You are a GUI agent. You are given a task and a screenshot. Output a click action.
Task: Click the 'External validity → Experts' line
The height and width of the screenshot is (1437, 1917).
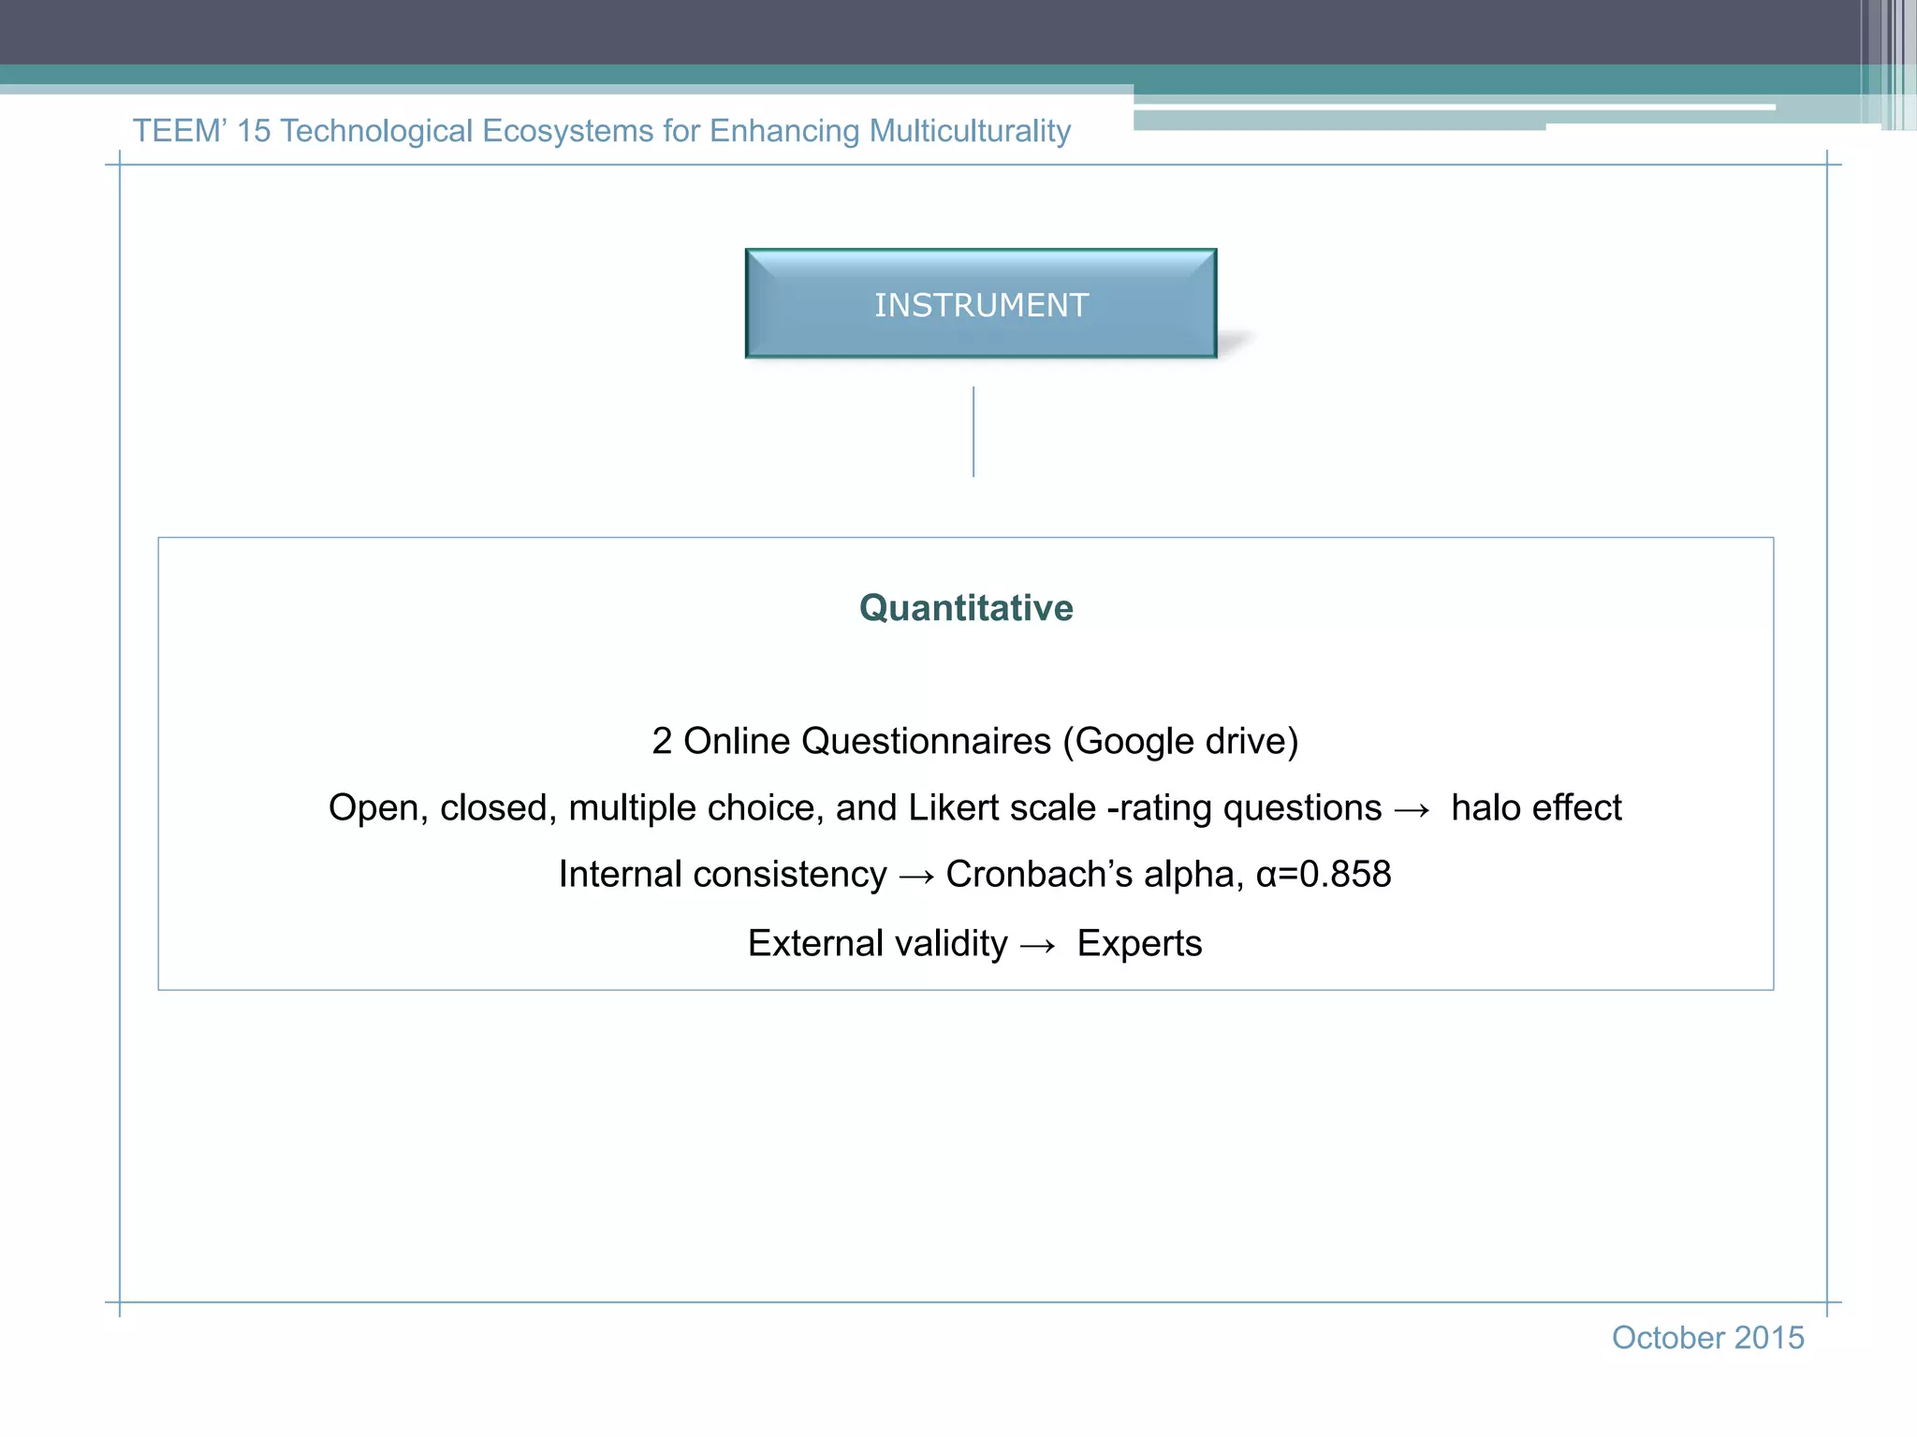(974, 943)
